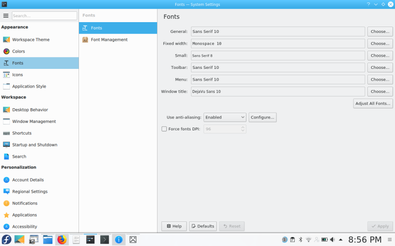Click the desktop icon next to launcher
The image size is (395, 246).
tap(19, 240)
